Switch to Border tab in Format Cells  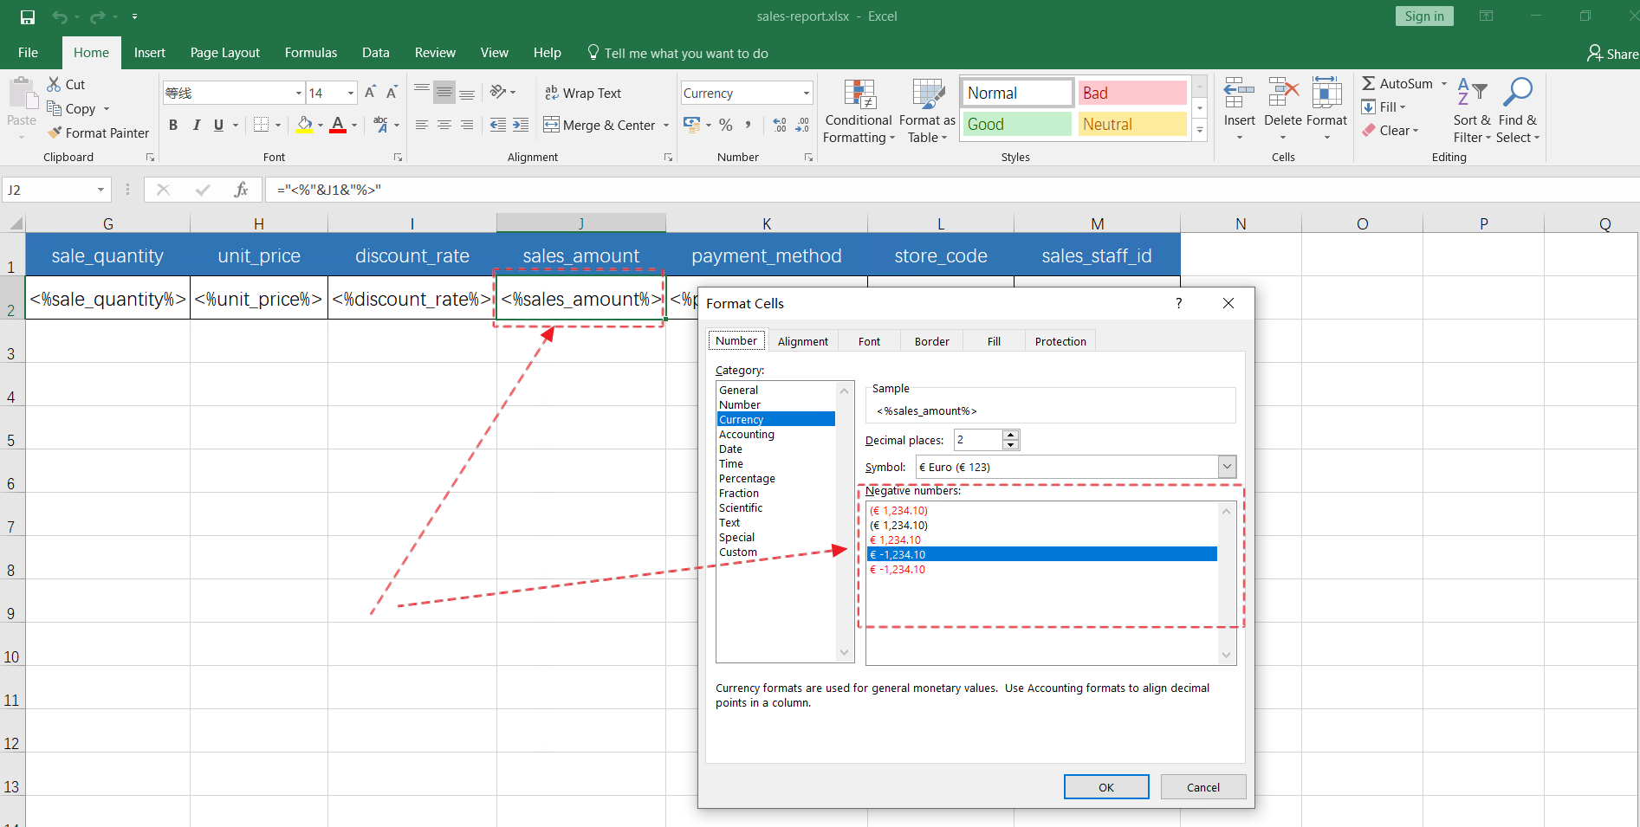pyautogui.click(x=932, y=341)
